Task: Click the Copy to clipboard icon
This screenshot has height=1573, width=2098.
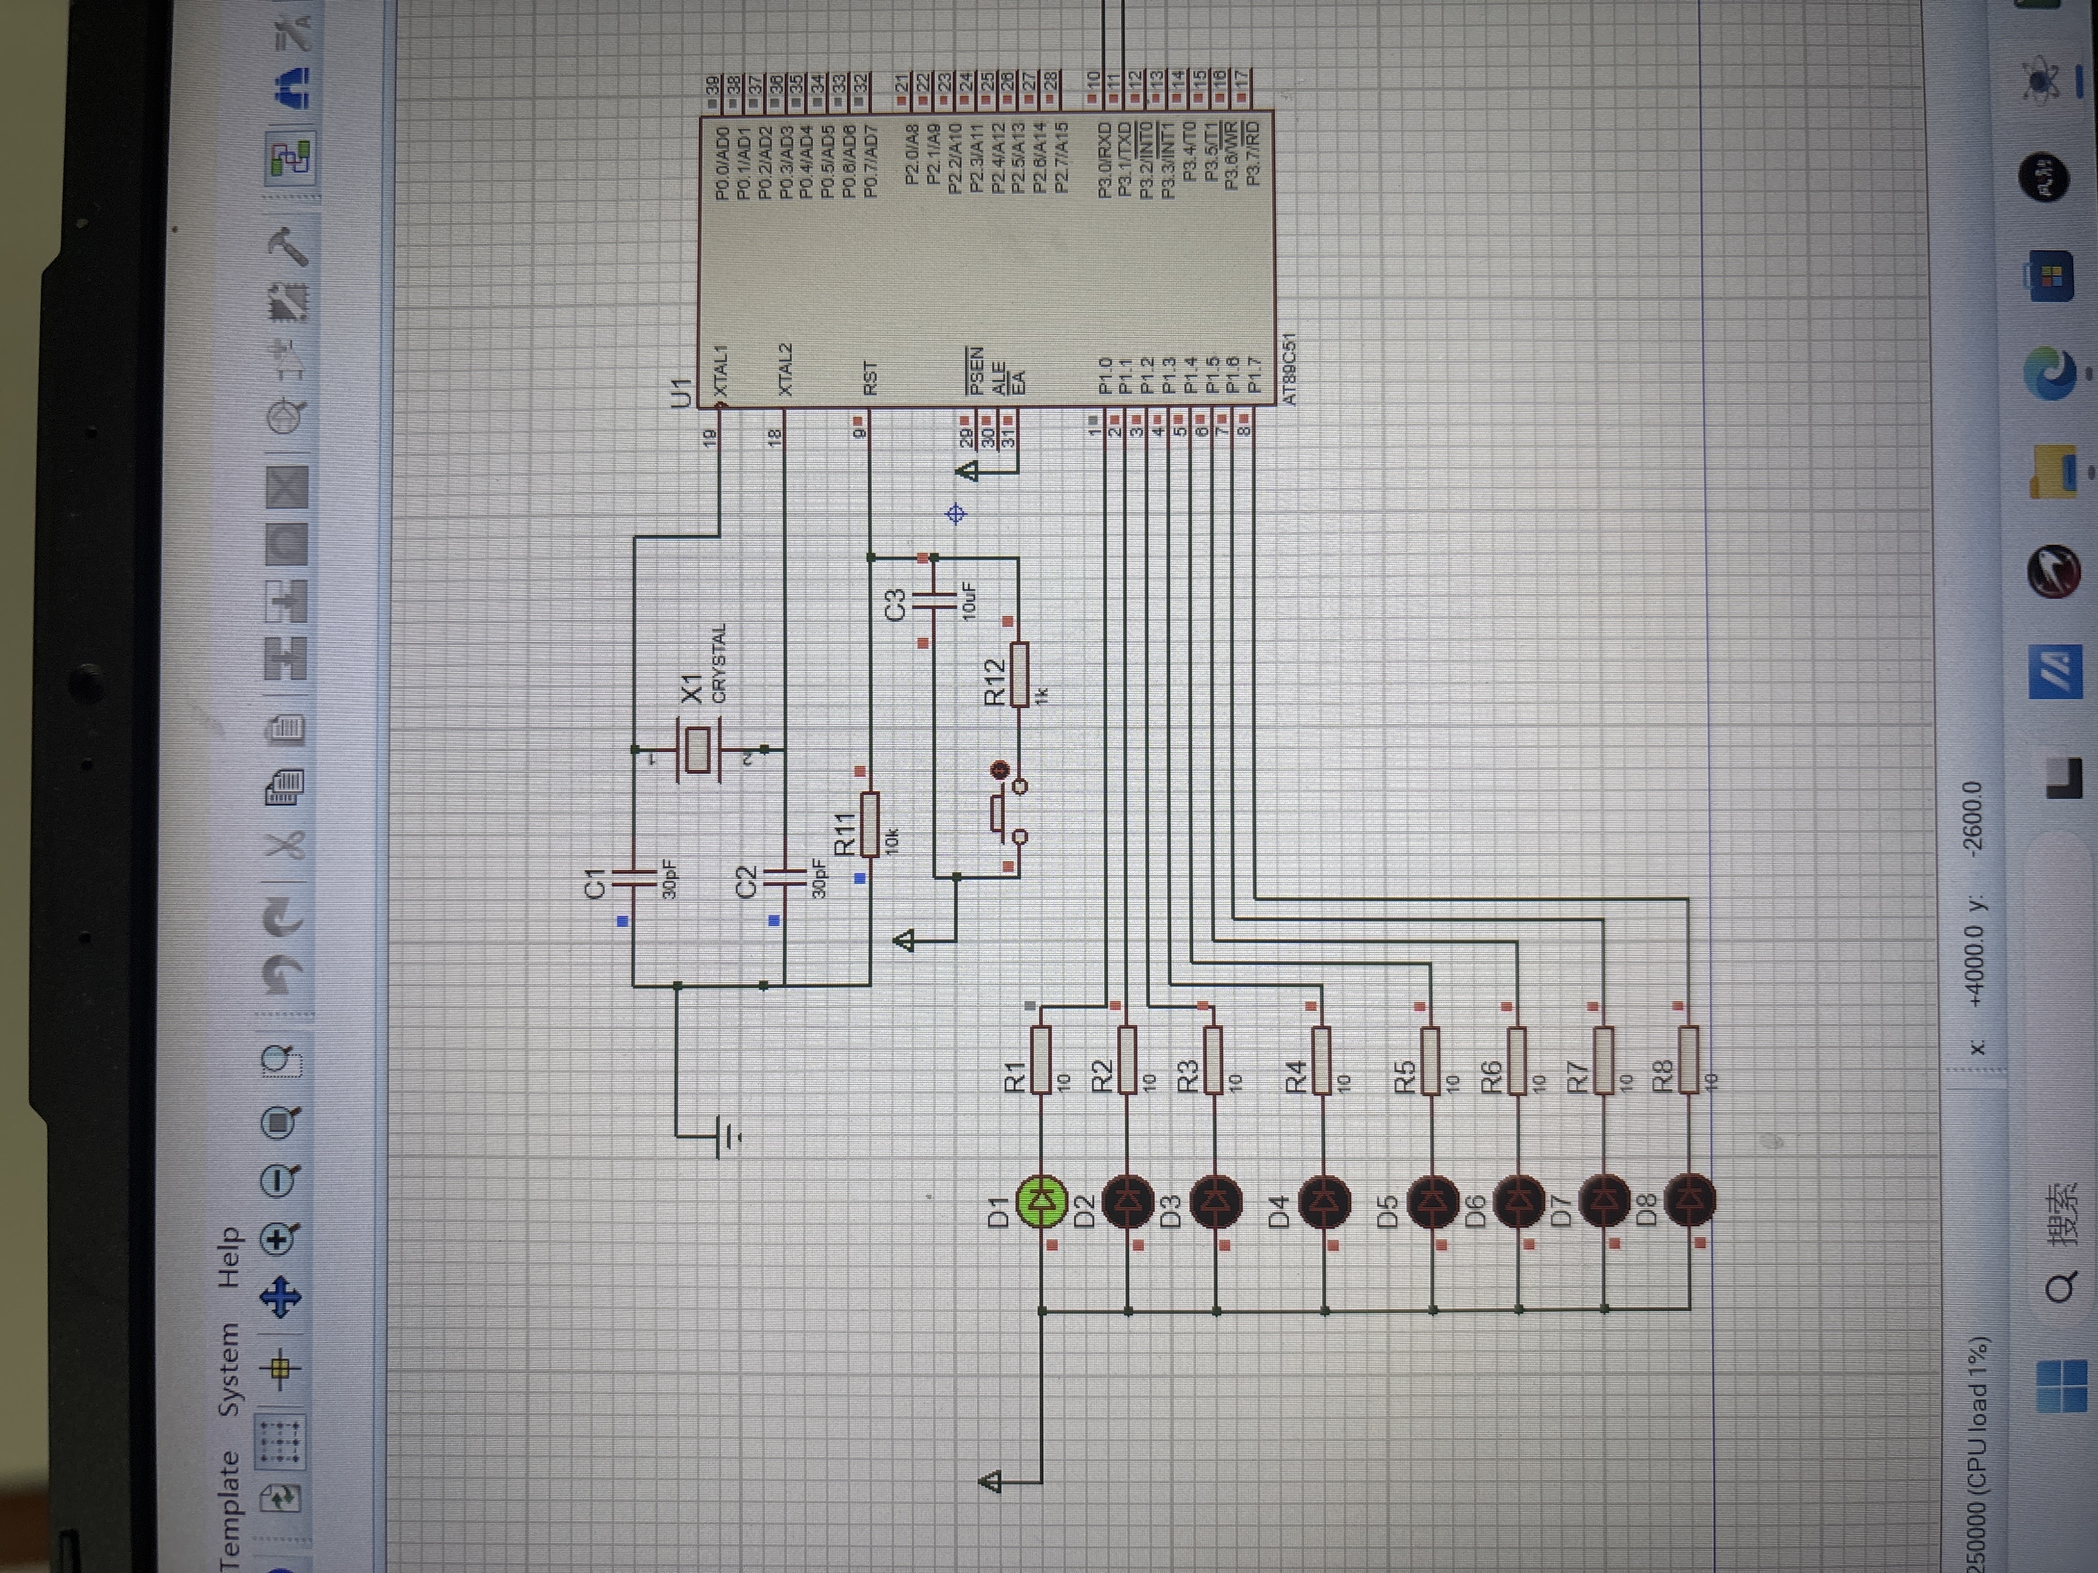Action: 286,789
